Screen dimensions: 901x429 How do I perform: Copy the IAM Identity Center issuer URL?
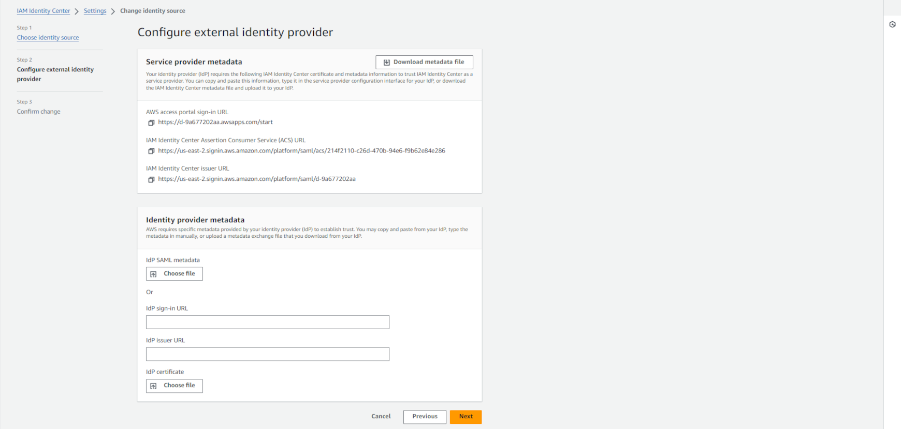coord(151,179)
